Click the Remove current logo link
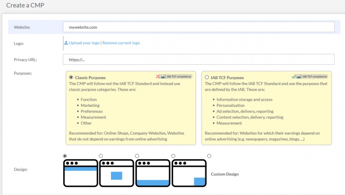 [x=121, y=43]
